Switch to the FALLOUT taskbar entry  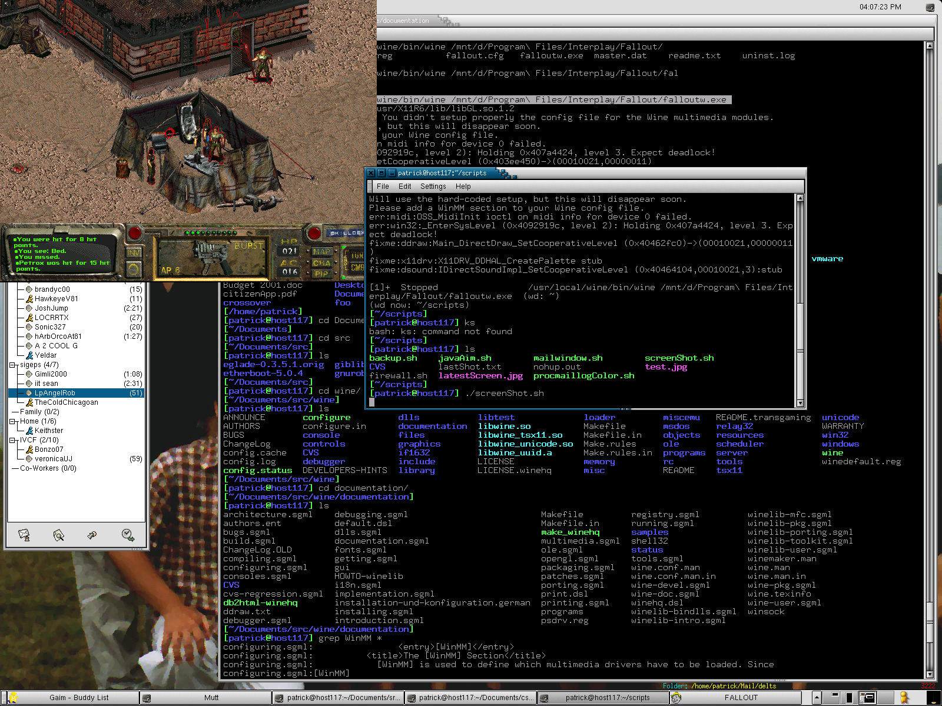(x=736, y=698)
